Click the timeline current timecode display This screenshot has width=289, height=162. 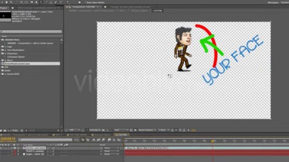coord(8,139)
